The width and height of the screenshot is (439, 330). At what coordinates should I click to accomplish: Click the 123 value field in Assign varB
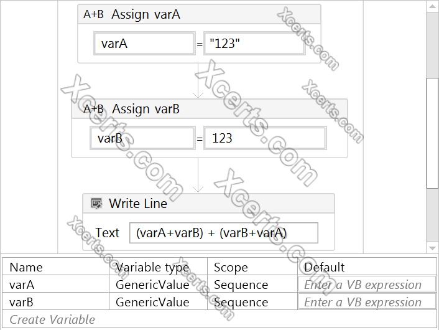point(264,138)
